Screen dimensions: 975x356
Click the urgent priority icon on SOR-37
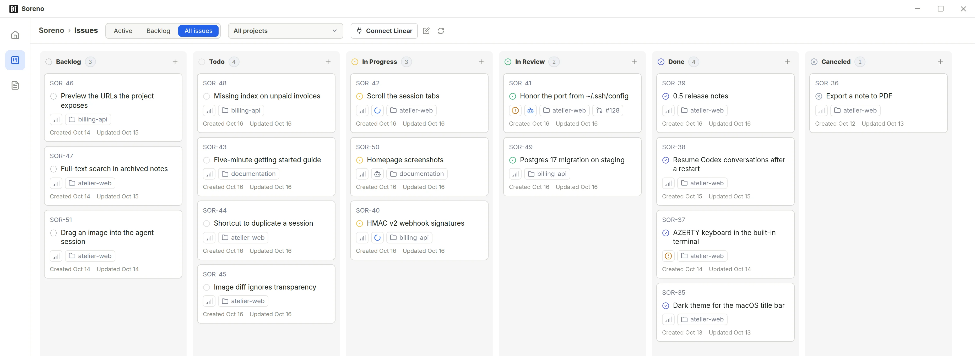pos(668,256)
